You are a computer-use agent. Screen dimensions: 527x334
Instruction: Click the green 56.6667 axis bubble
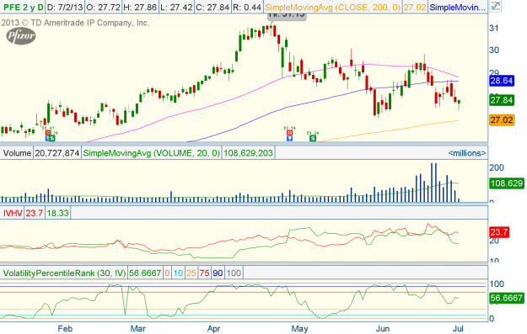coord(507,298)
